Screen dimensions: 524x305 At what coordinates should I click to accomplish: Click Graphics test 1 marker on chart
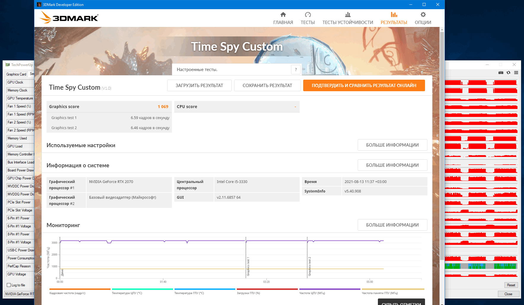(x=248, y=267)
